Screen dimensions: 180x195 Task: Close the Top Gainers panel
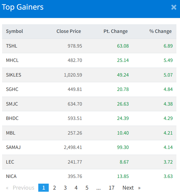174,7
